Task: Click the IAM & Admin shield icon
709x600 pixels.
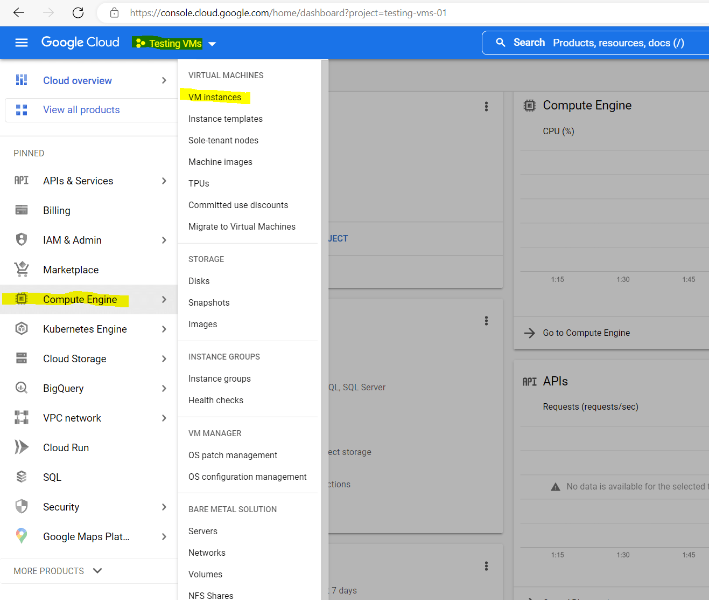Action: [22, 240]
